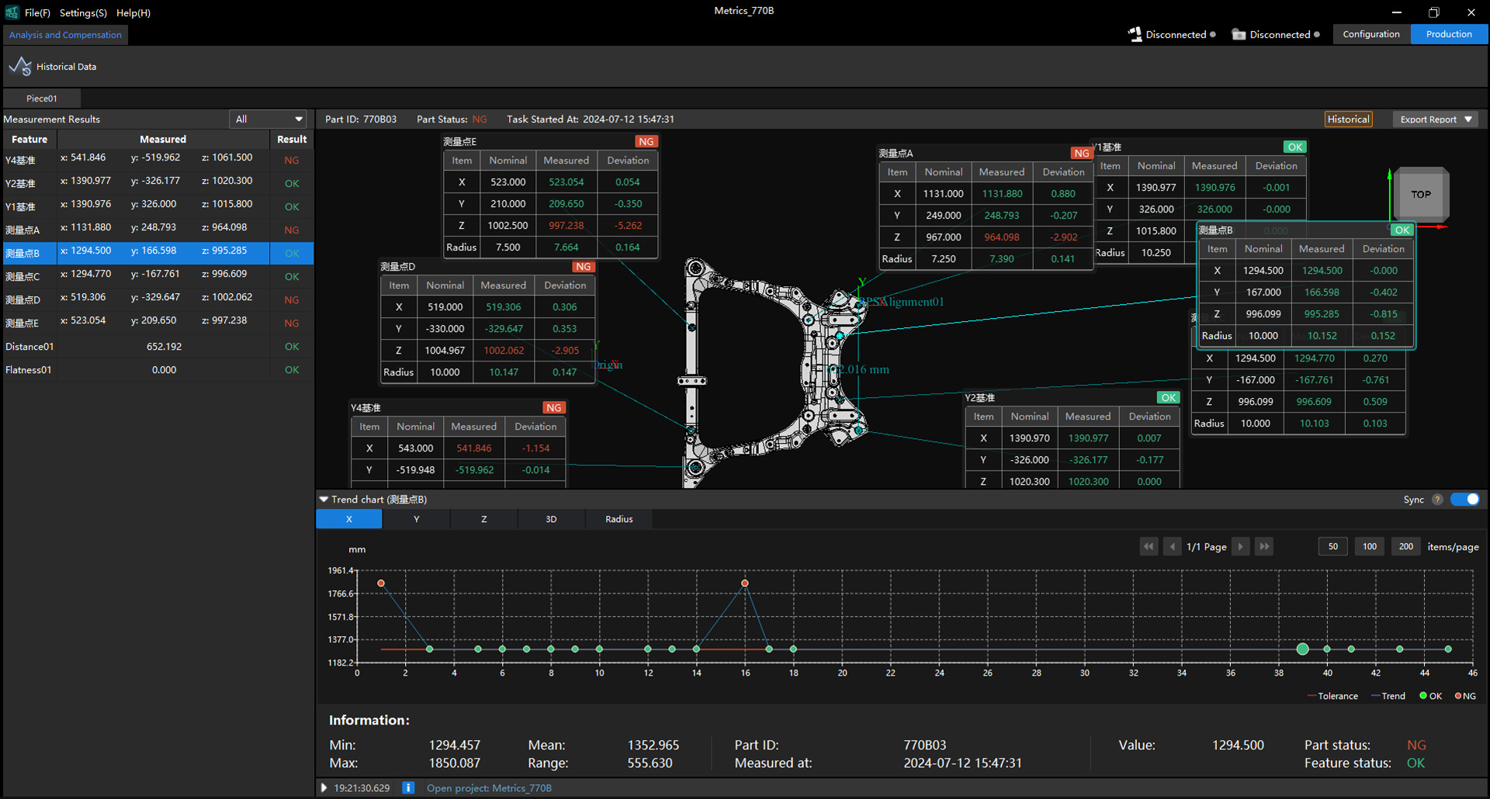
Task: Set 200 items per page
Action: [x=1405, y=546]
